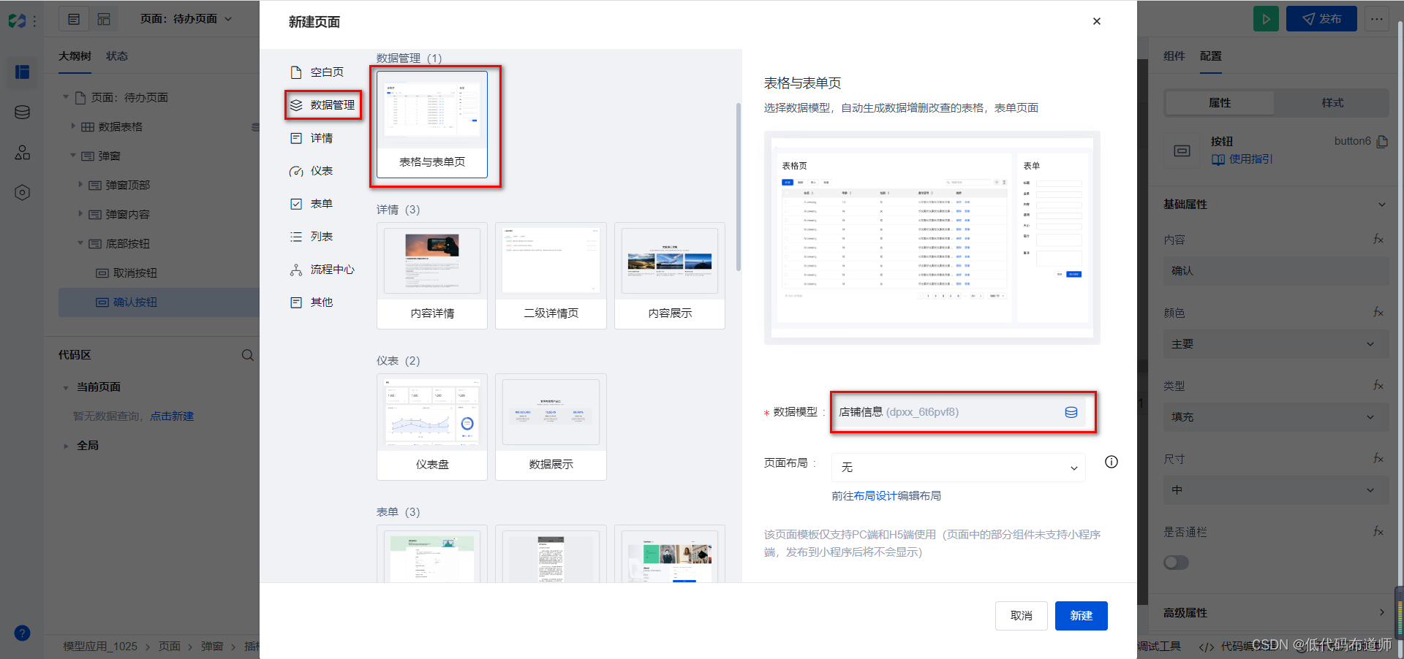Viewport: 1404px width, 659px height.
Task: Click the database icon in 数据模型 field
Action: (x=1071, y=412)
